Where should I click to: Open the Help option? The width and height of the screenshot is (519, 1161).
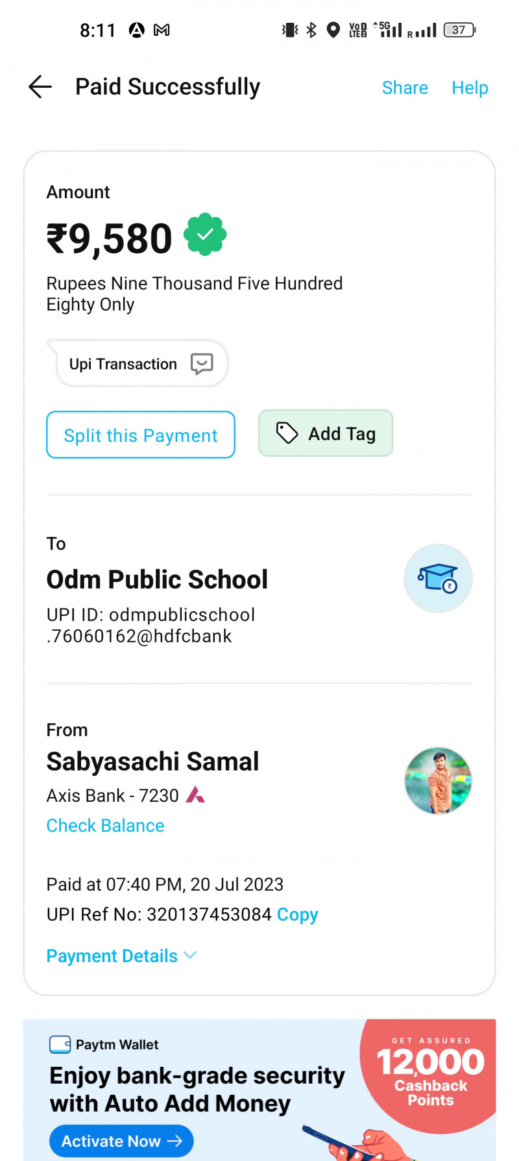(470, 88)
